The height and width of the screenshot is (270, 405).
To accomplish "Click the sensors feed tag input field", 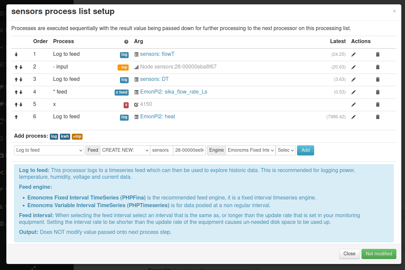I will 162,150.
